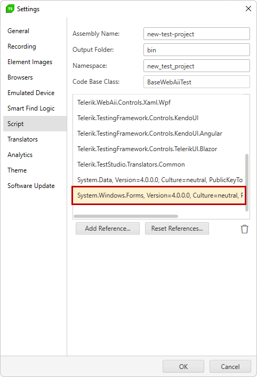Click the Output Folder input field
257x377 pixels.
click(x=197, y=50)
